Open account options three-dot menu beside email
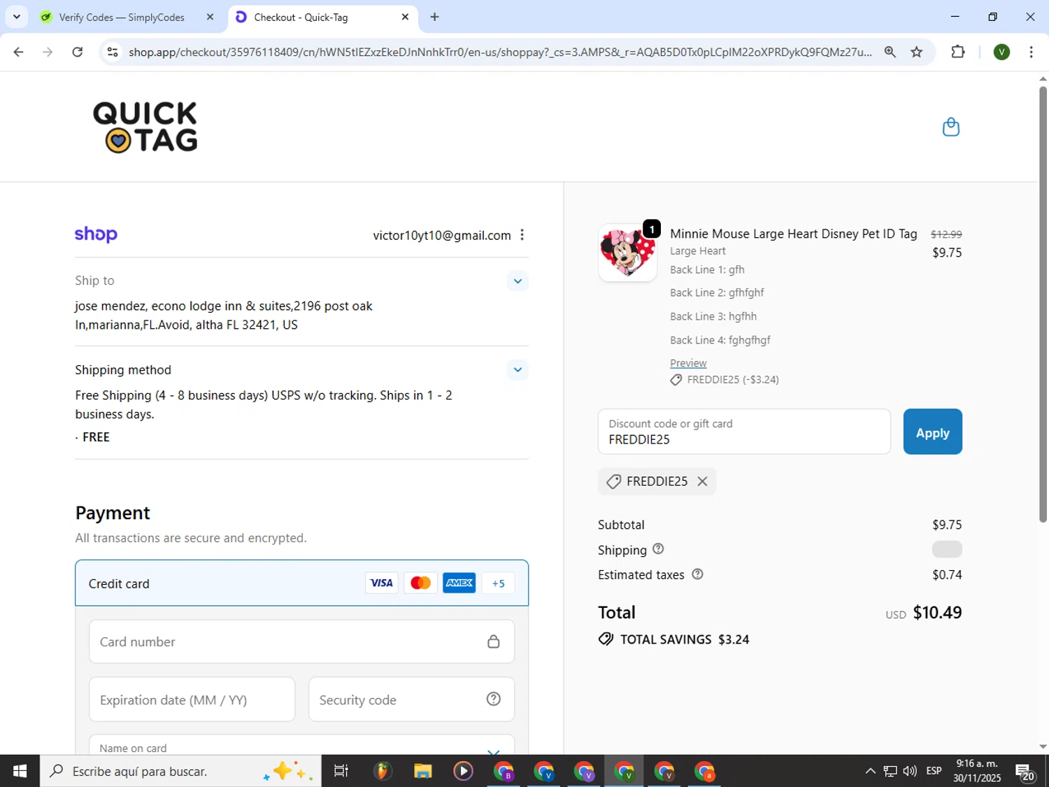This screenshot has height=787, width=1049. [x=522, y=235]
